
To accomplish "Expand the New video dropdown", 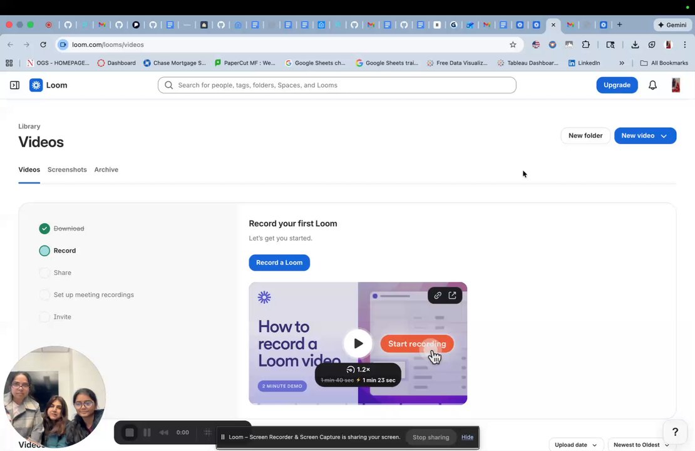I will (x=645, y=136).
